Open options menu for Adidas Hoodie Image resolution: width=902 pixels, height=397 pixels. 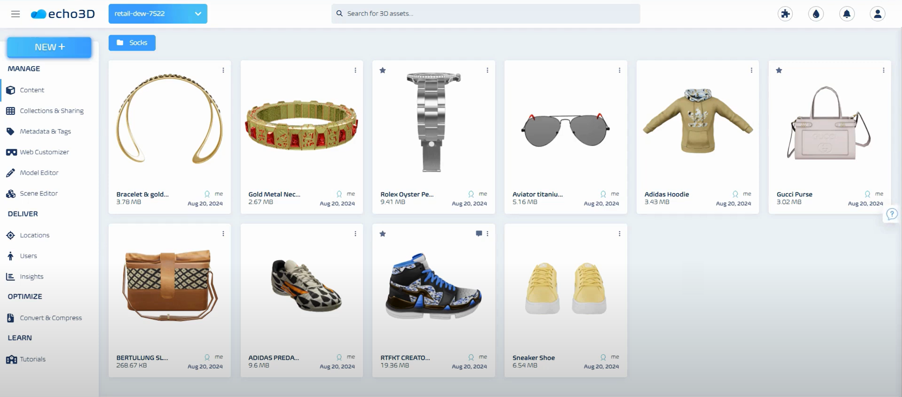tap(751, 70)
